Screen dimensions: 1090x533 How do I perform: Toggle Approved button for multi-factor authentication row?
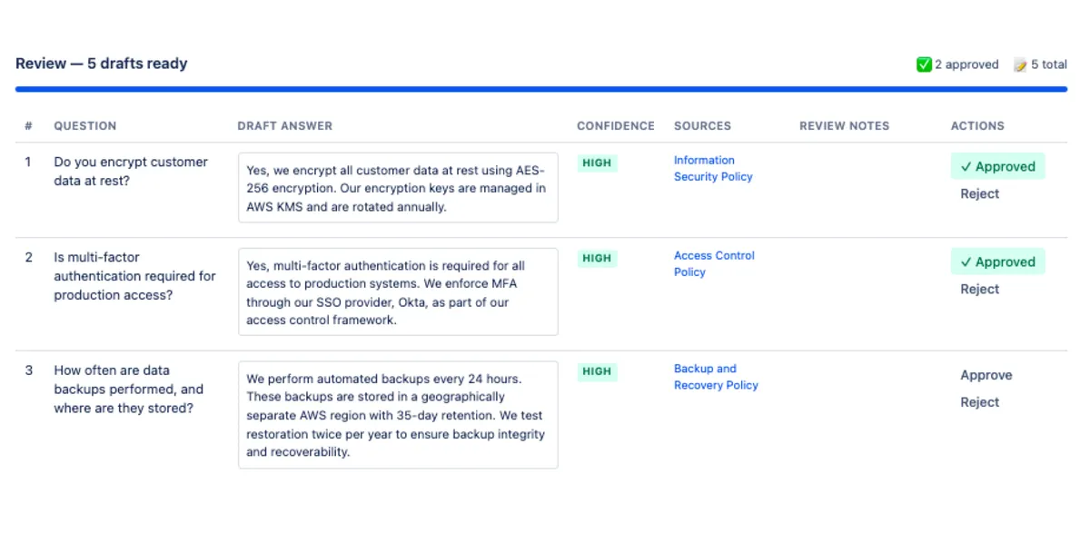pyautogui.click(x=998, y=262)
